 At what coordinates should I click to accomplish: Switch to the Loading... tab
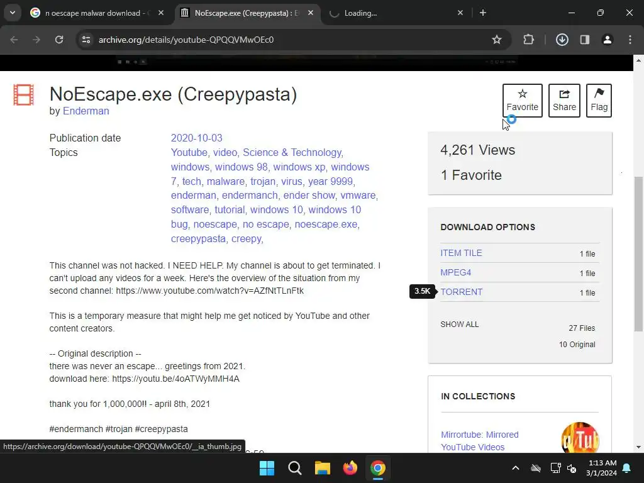click(396, 13)
